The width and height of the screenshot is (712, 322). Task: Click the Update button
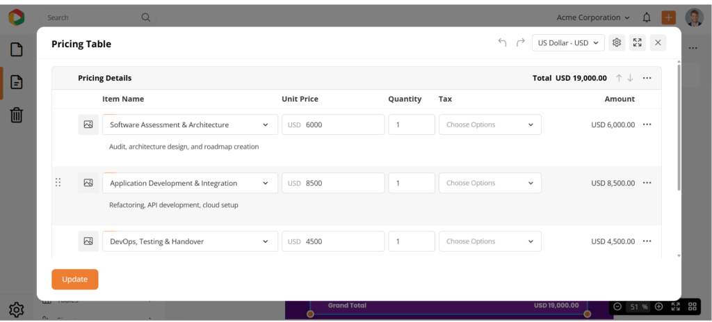pyautogui.click(x=74, y=280)
